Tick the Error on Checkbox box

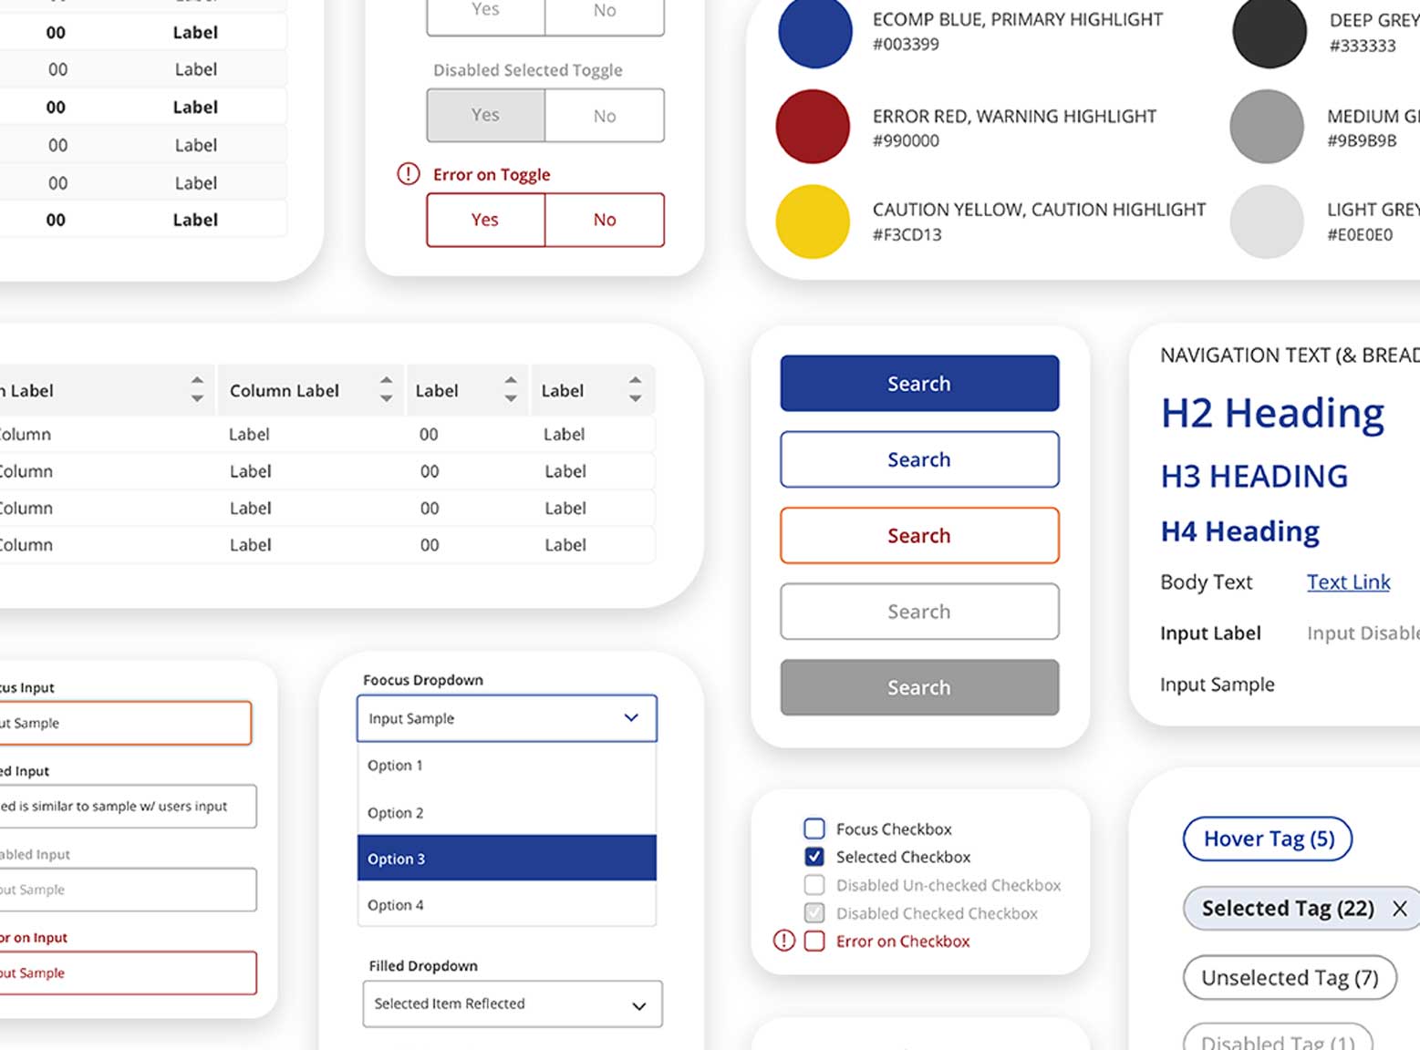click(814, 941)
